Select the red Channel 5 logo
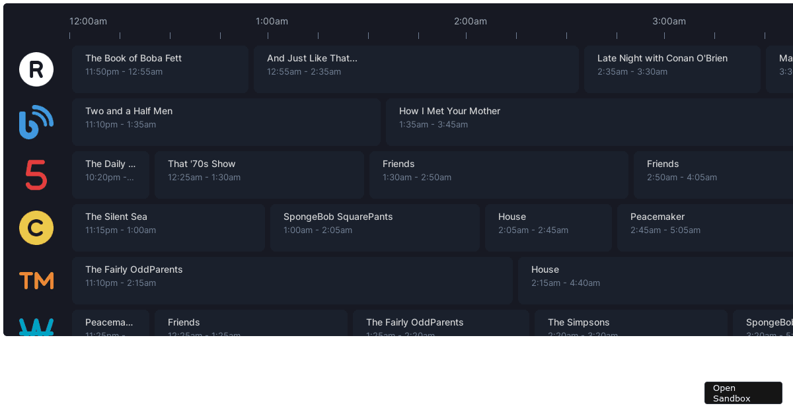This screenshot has width=793, height=416. 36,175
